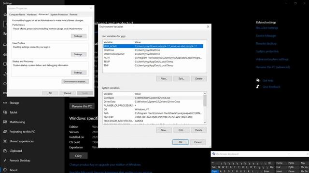This screenshot has width=309, height=173.
Task: Select the JAVA_HOME user variable row
Action: 154,46
